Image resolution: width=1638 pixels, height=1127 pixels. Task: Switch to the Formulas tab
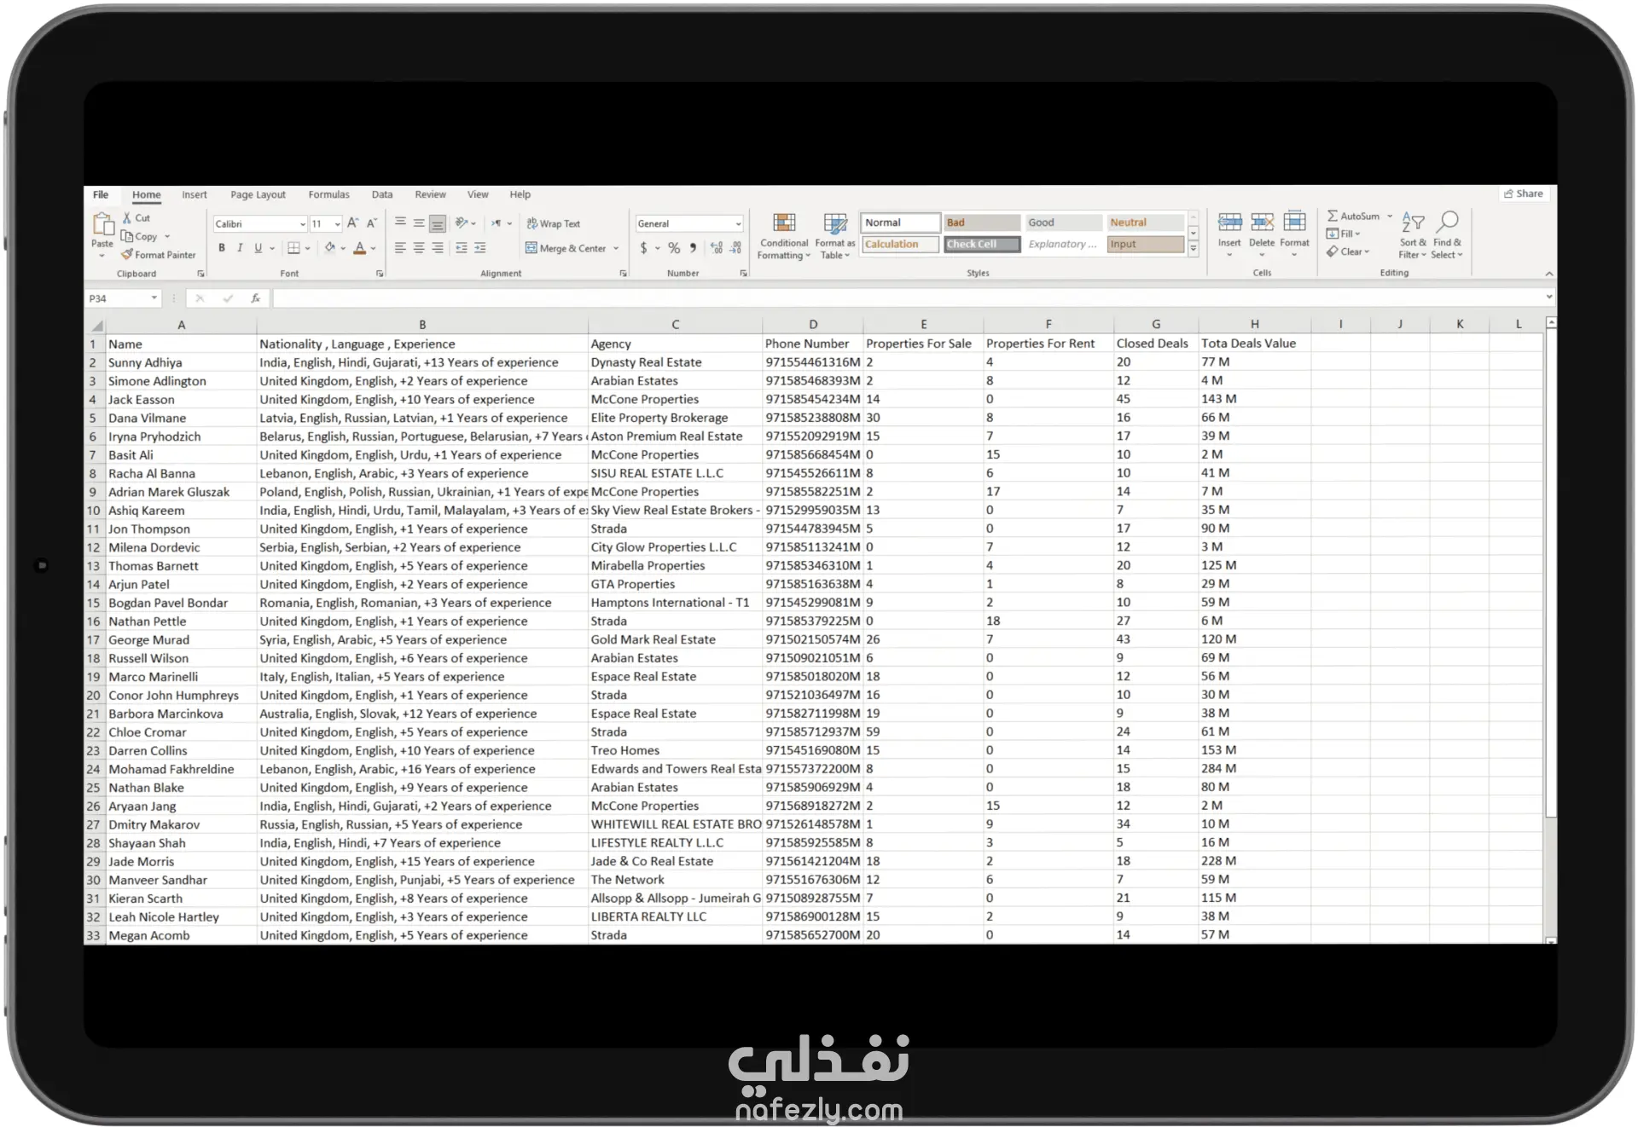point(328,194)
